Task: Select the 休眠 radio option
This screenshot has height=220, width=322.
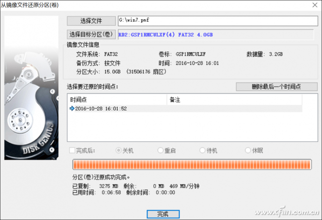Action: [248, 151]
